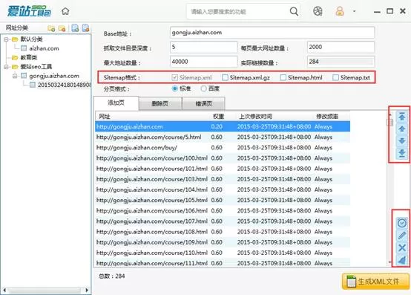This screenshot has height=295, width=411.
Task: Select row http://gongju.aizhan.com/buy/
Action: (223, 148)
